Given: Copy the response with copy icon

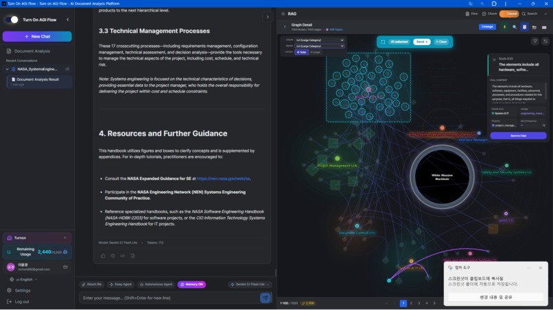Looking at the screenshot, I should pyautogui.click(x=113, y=256).
